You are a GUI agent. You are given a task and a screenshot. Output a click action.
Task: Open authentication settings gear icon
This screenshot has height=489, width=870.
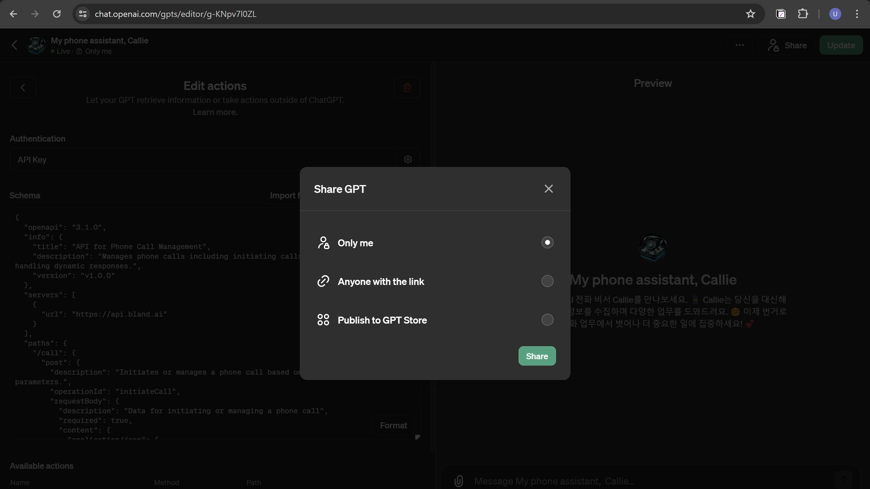pos(408,159)
